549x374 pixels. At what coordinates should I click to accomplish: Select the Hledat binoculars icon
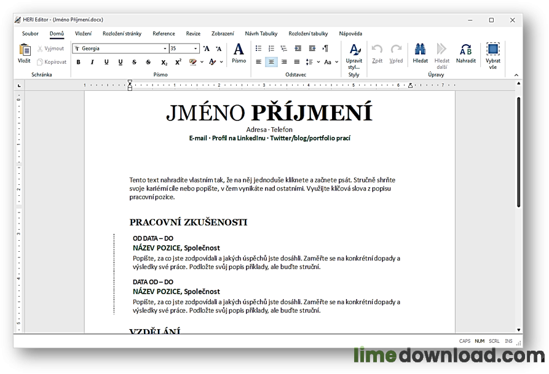[x=421, y=54]
